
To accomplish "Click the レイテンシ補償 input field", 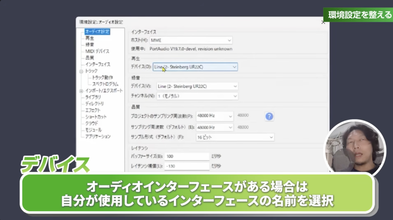I will click(187, 166).
